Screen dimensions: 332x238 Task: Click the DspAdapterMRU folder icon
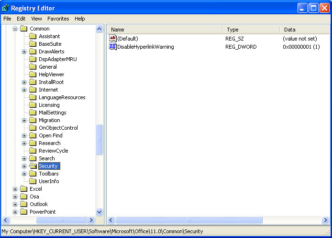(33, 59)
